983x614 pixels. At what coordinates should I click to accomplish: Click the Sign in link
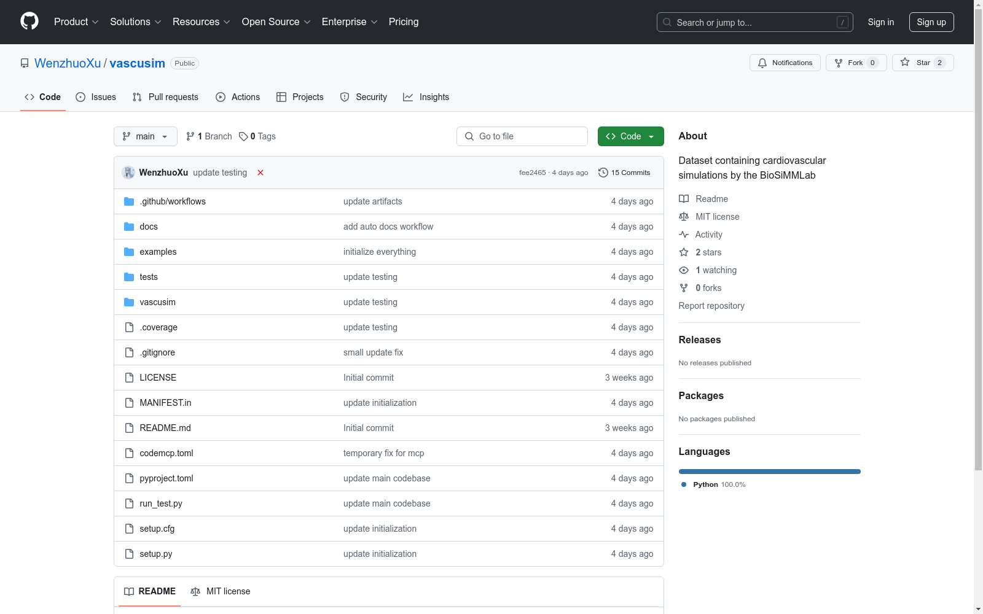pos(881,22)
